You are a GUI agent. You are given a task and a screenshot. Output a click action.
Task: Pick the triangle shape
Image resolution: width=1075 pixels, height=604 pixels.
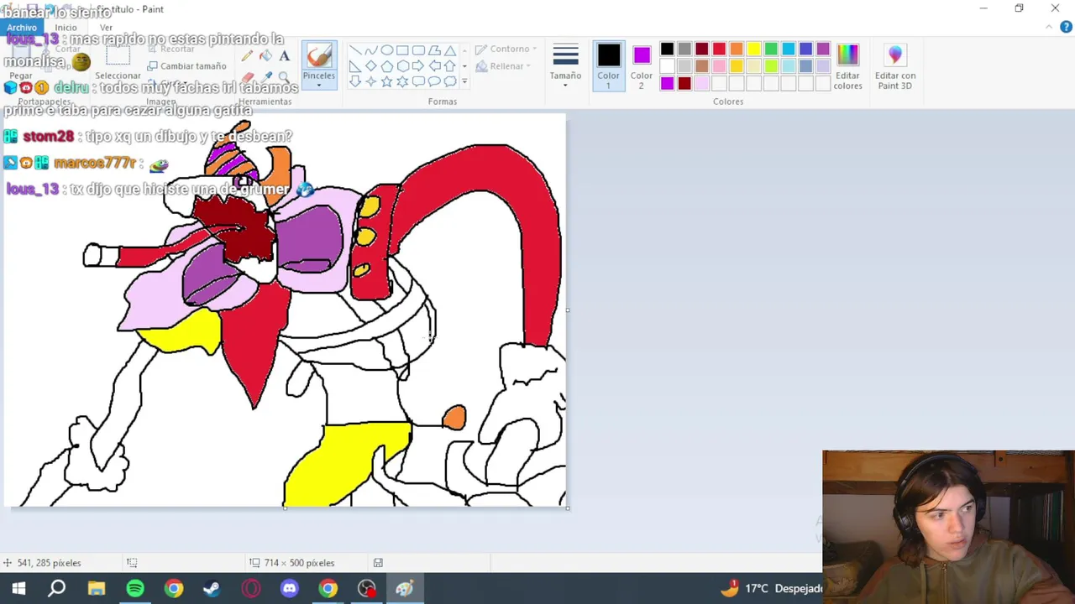click(x=450, y=50)
